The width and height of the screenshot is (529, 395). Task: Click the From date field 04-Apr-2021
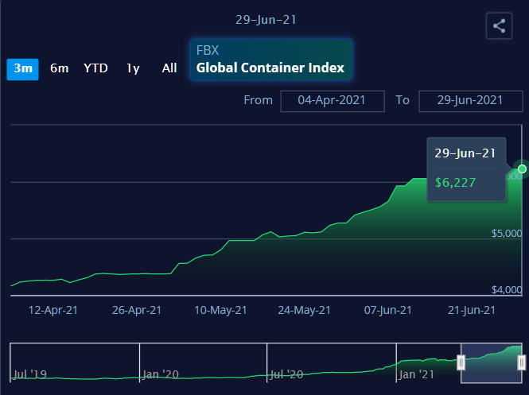click(x=333, y=100)
